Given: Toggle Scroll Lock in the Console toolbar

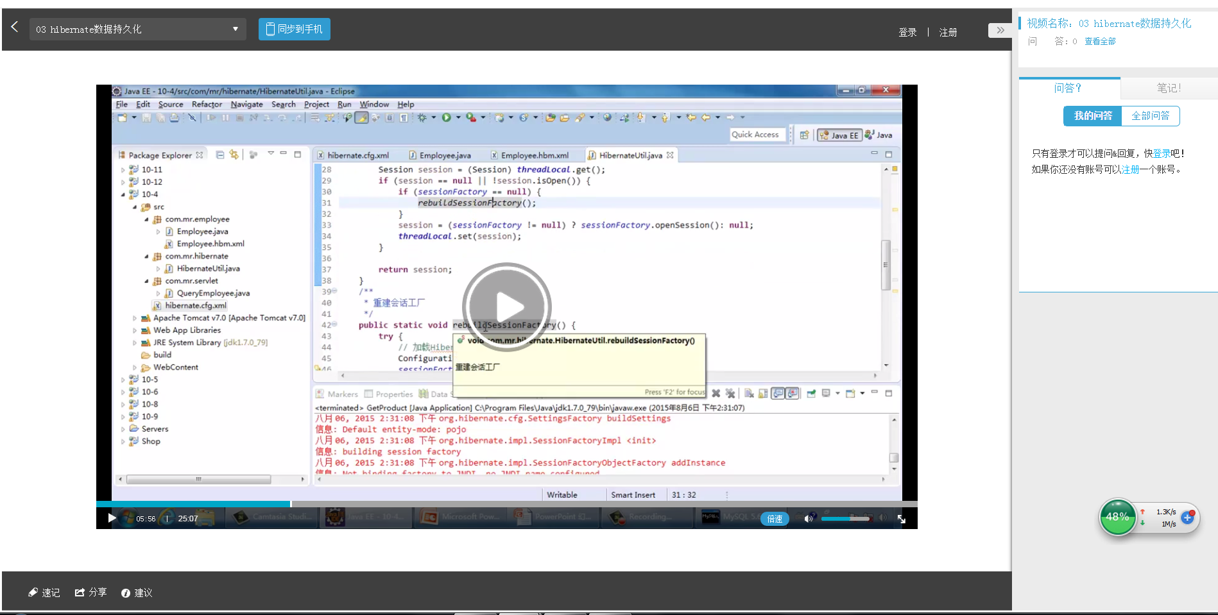Looking at the screenshot, I should coord(763,393).
